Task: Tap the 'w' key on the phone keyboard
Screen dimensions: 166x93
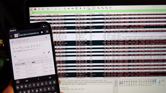Action: coord(22,87)
